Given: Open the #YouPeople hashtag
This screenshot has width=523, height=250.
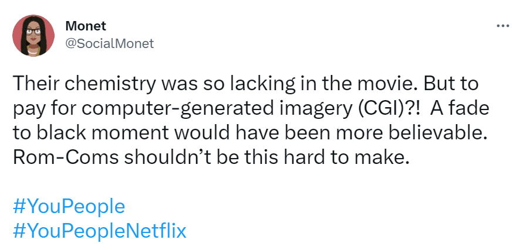Looking at the screenshot, I should coord(69,207).
